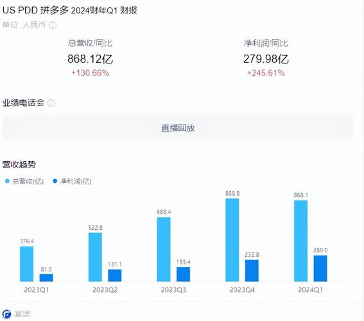364x321 pixels.
Task: Select the 2023Q3 revenue bar 688.4
Action: click(164, 250)
